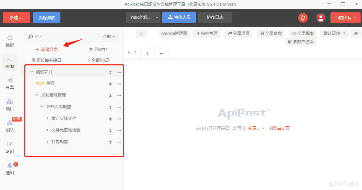
Task: Open the 项目 projects sidebar icon
Action: [x=10, y=105]
